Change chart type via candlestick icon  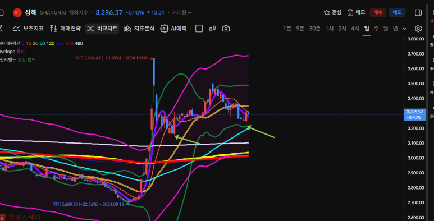213,29
